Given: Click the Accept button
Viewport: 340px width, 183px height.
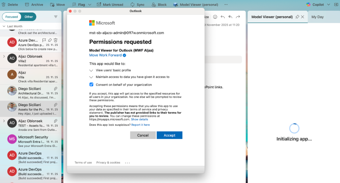Looking at the screenshot, I should coord(169,135).
